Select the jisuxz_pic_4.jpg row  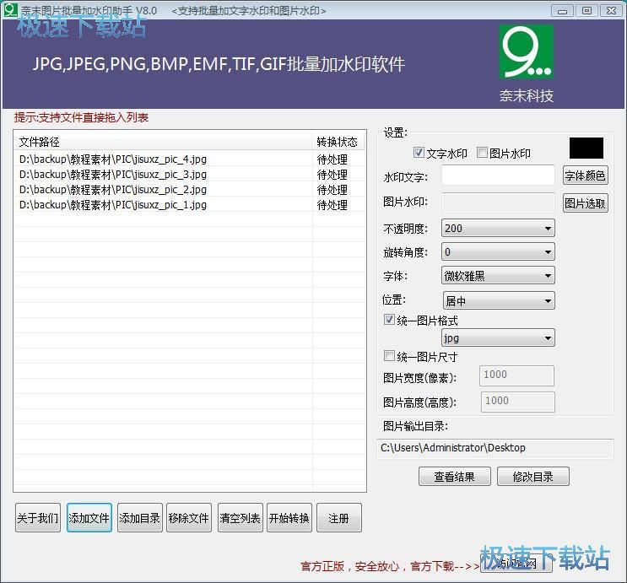click(x=190, y=159)
